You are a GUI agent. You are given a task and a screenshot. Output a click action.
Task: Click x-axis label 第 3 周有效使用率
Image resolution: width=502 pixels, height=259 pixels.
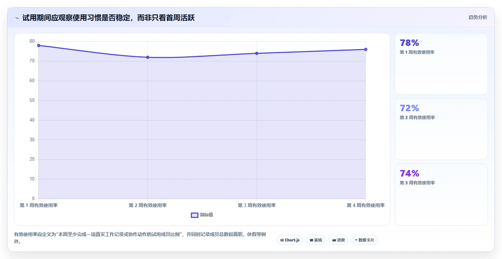coord(257,206)
